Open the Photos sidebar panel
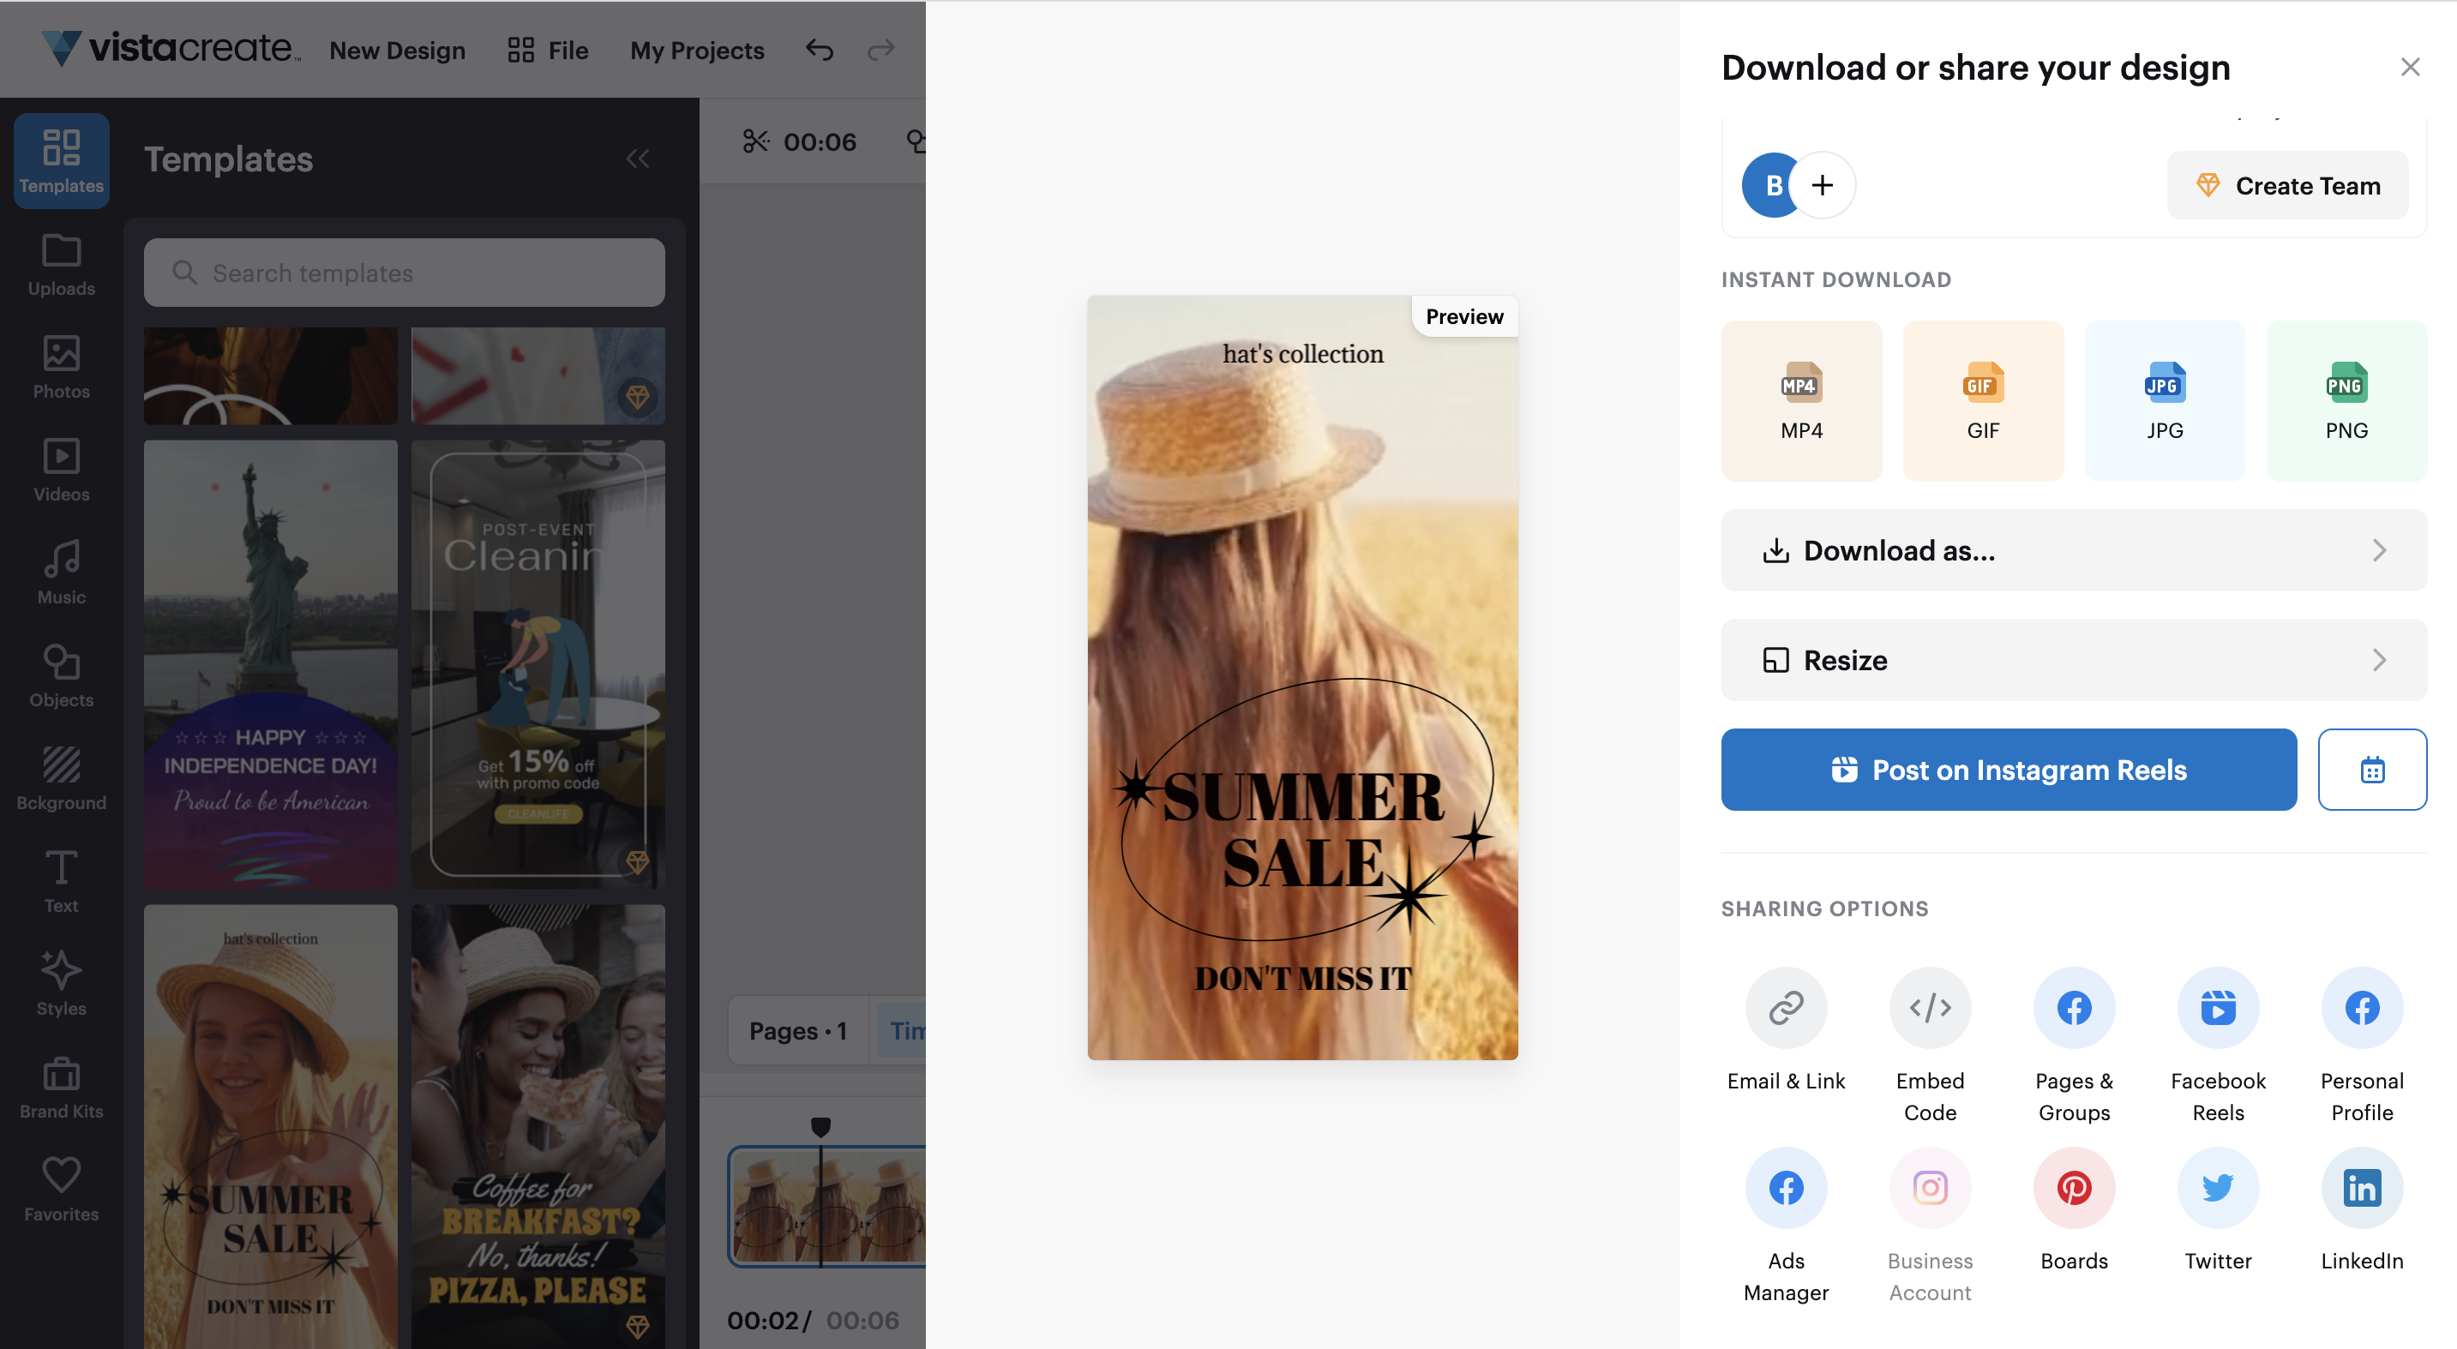Viewport: 2457px width, 1349px height. (61, 367)
